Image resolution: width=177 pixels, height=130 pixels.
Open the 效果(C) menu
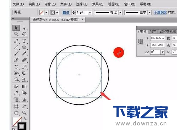tap(98, 4)
